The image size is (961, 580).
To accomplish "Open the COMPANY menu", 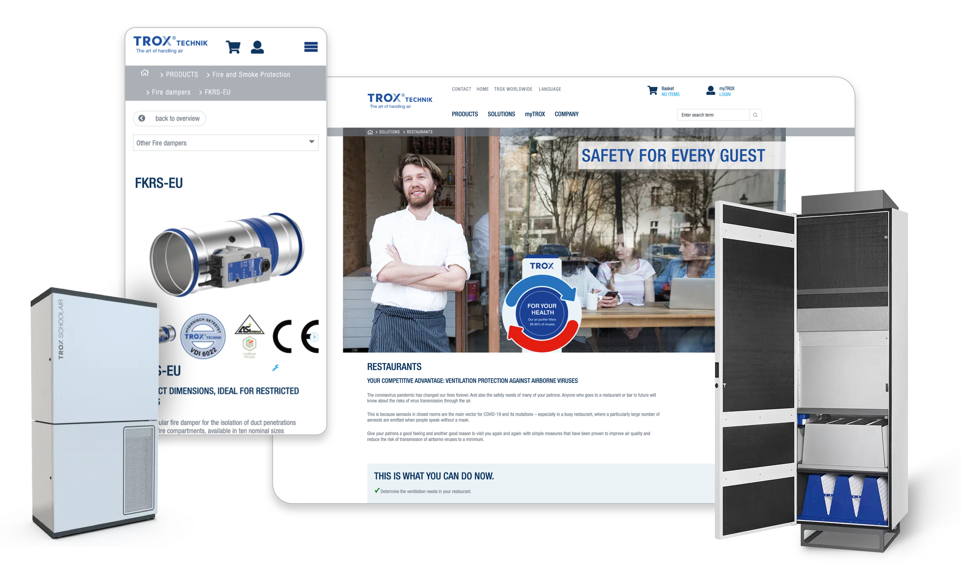I will click(x=567, y=114).
